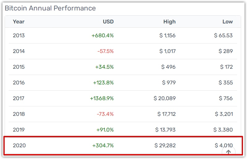Click the $ 20,089 high value
Image resolution: width=247 pixels, height=159 pixels.
click(165, 98)
